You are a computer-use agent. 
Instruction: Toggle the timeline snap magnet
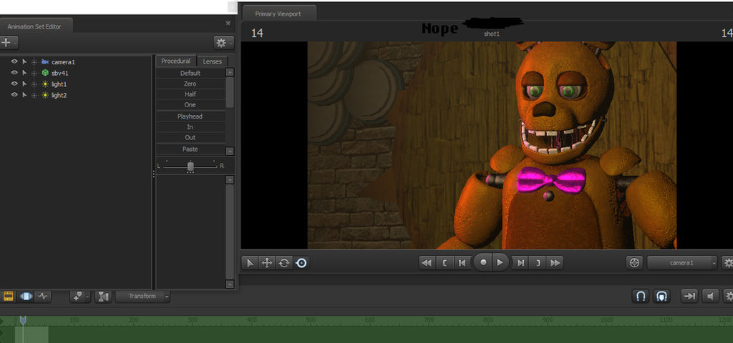pos(641,296)
